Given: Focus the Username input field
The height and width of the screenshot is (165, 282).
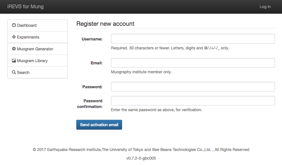Looking at the screenshot, I should click(x=193, y=39).
